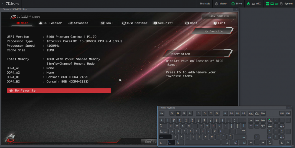Click the English language button
The image size is (295, 148).
coord(151,142)
